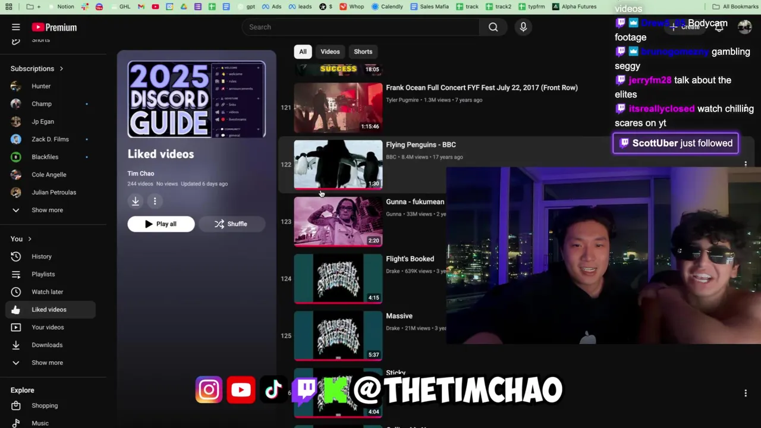Open the Chrome apps grid icon

coord(9,7)
